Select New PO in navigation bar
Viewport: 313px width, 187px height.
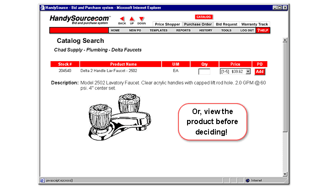[135, 30]
